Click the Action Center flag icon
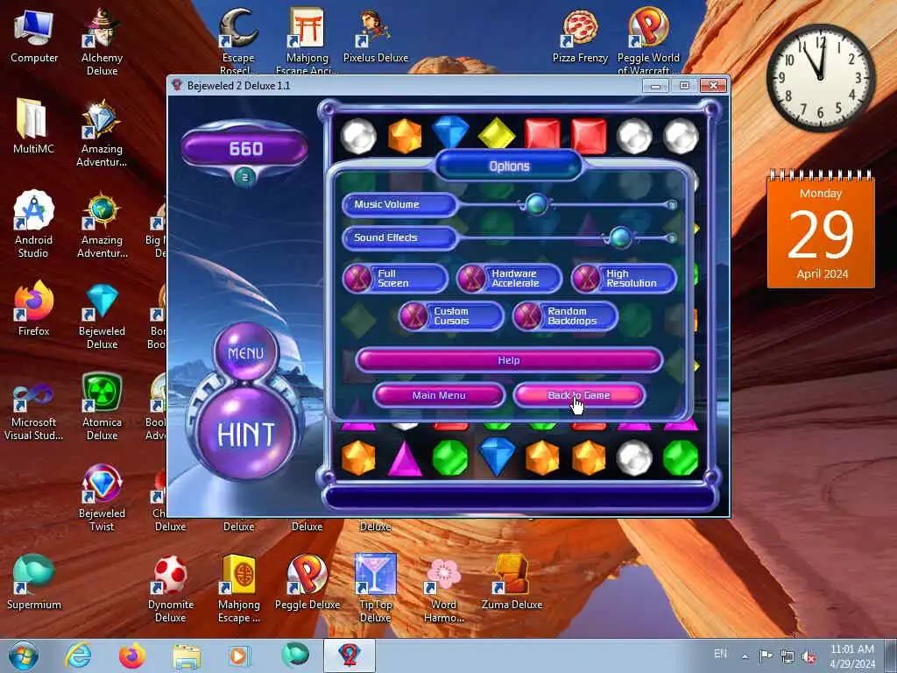The width and height of the screenshot is (897, 673). click(x=766, y=655)
